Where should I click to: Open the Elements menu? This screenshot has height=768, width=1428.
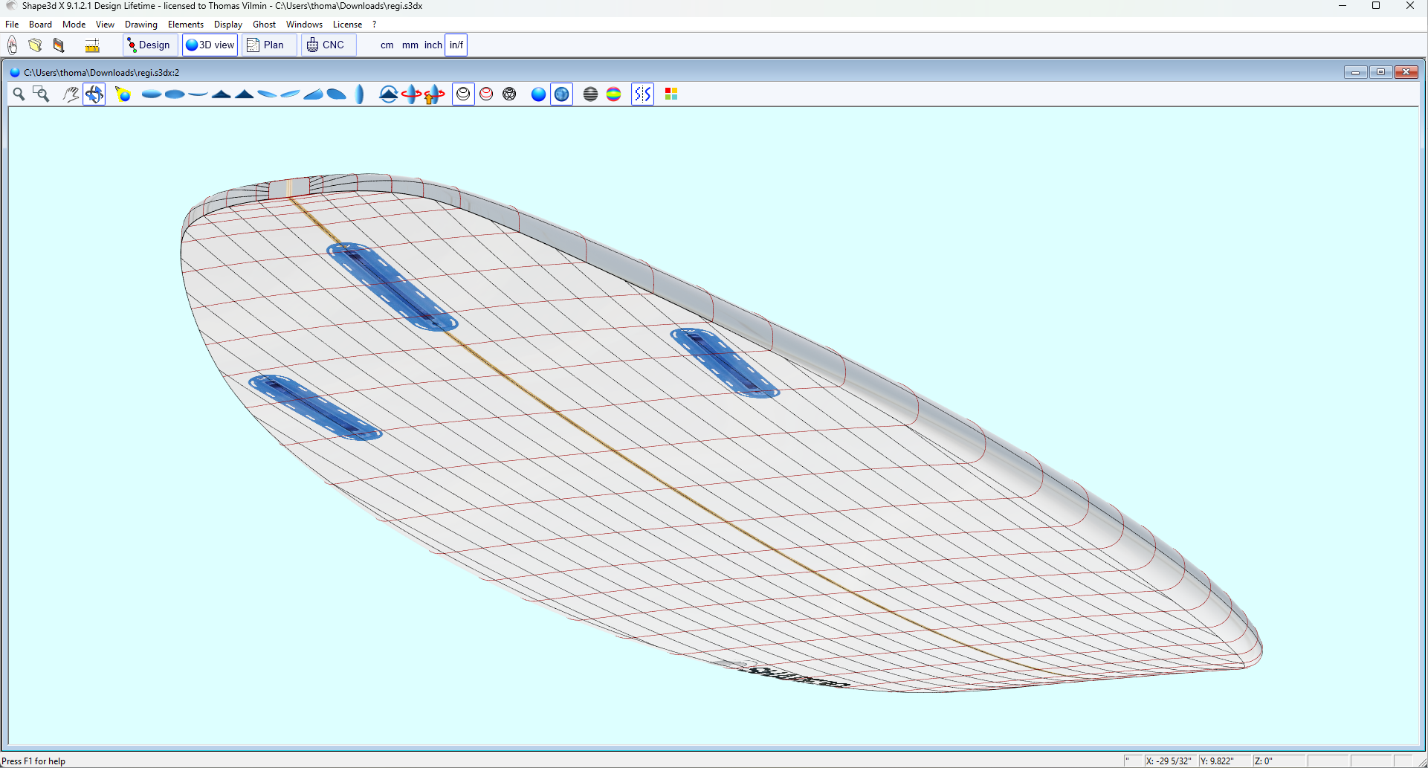(186, 25)
